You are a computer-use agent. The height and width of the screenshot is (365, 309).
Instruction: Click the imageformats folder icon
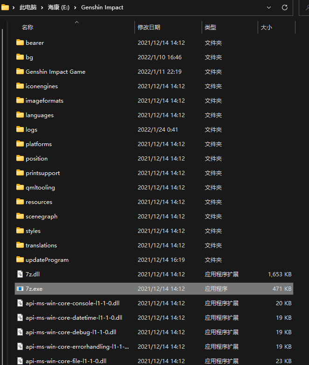(20, 100)
